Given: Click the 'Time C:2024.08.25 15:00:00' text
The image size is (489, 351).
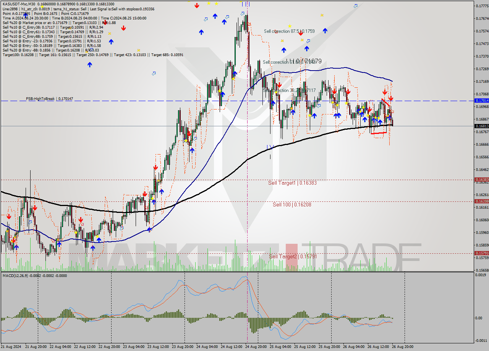Looking at the screenshot, I should pyautogui.click(x=123, y=18).
